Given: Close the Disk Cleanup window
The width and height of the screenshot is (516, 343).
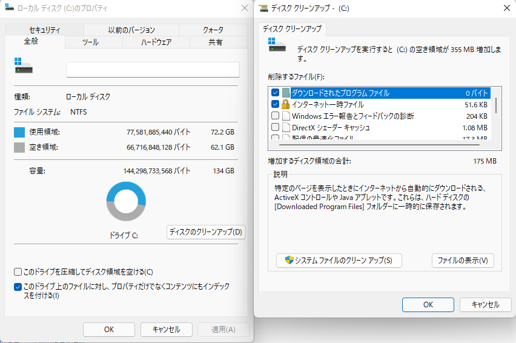Looking at the screenshot, I should [x=507, y=8].
